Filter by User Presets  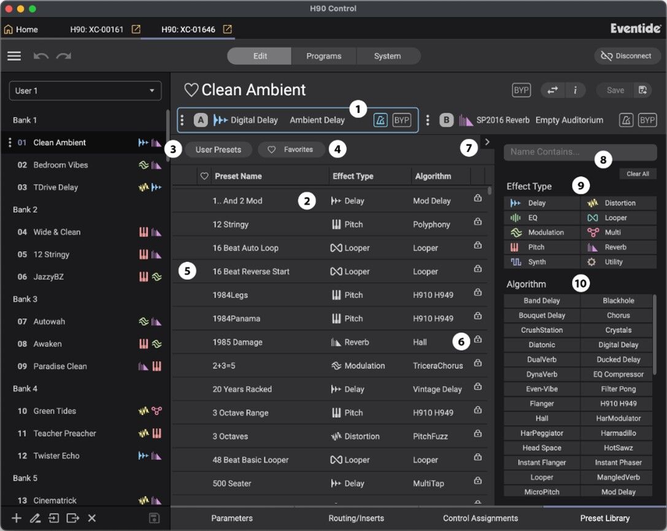[218, 150]
